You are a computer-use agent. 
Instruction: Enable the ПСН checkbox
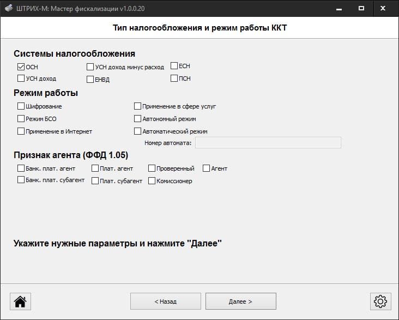[174, 78]
